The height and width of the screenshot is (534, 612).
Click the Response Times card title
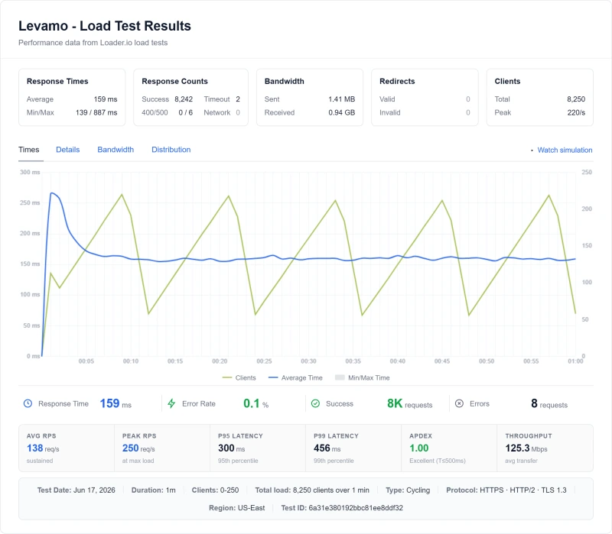[x=57, y=81]
